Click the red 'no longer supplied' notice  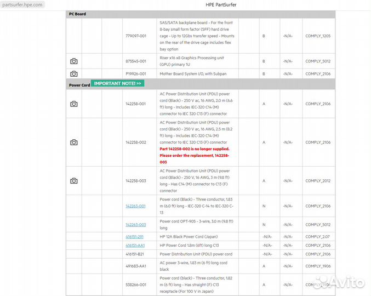[x=195, y=156]
